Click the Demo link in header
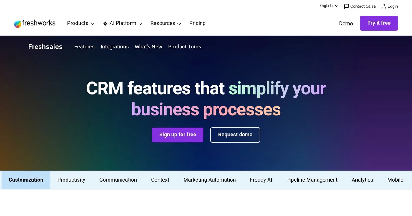This screenshot has width=412, height=216. pyautogui.click(x=346, y=24)
